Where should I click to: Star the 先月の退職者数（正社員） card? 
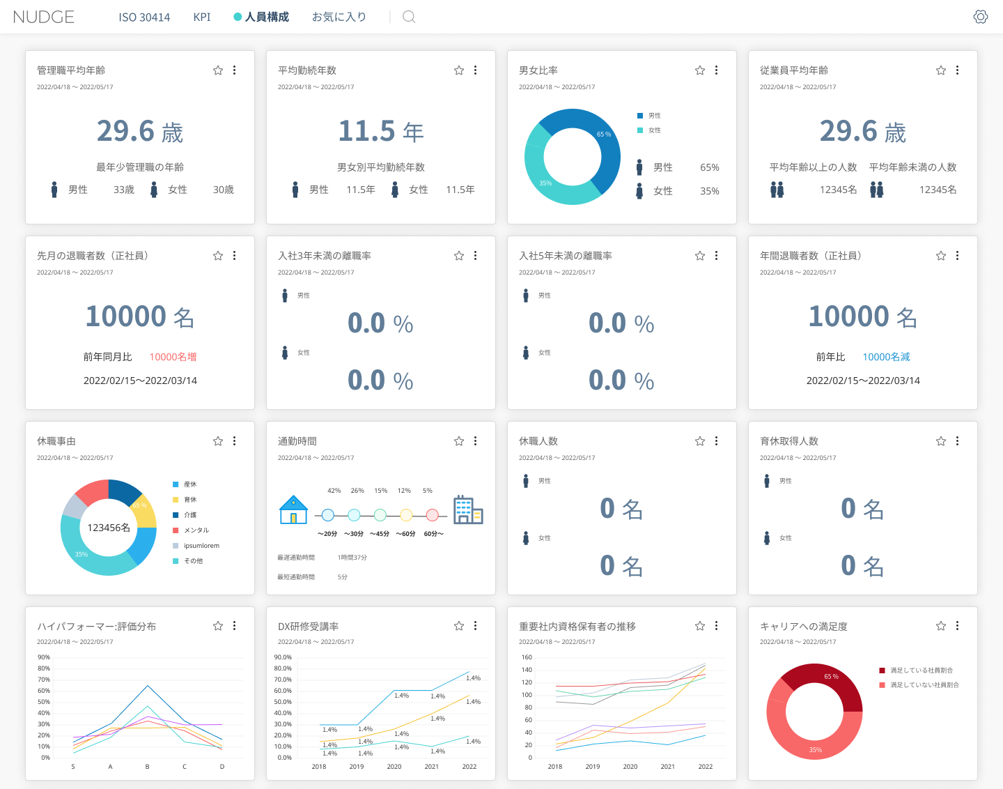[218, 256]
